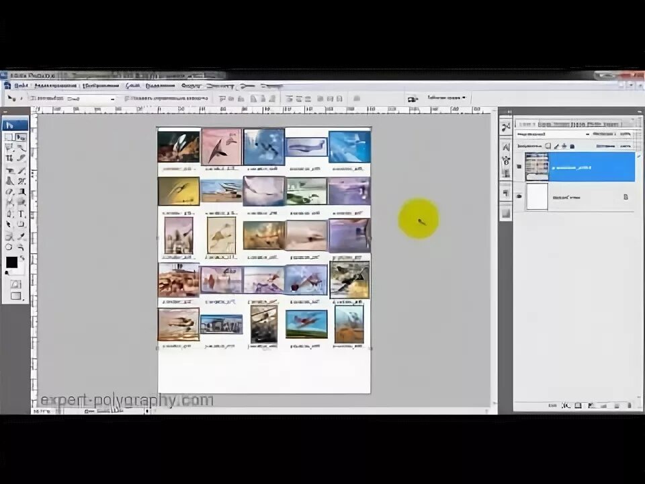The image size is (645, 484).
Task: Select the Pen tool
Action: coord(9,214)
